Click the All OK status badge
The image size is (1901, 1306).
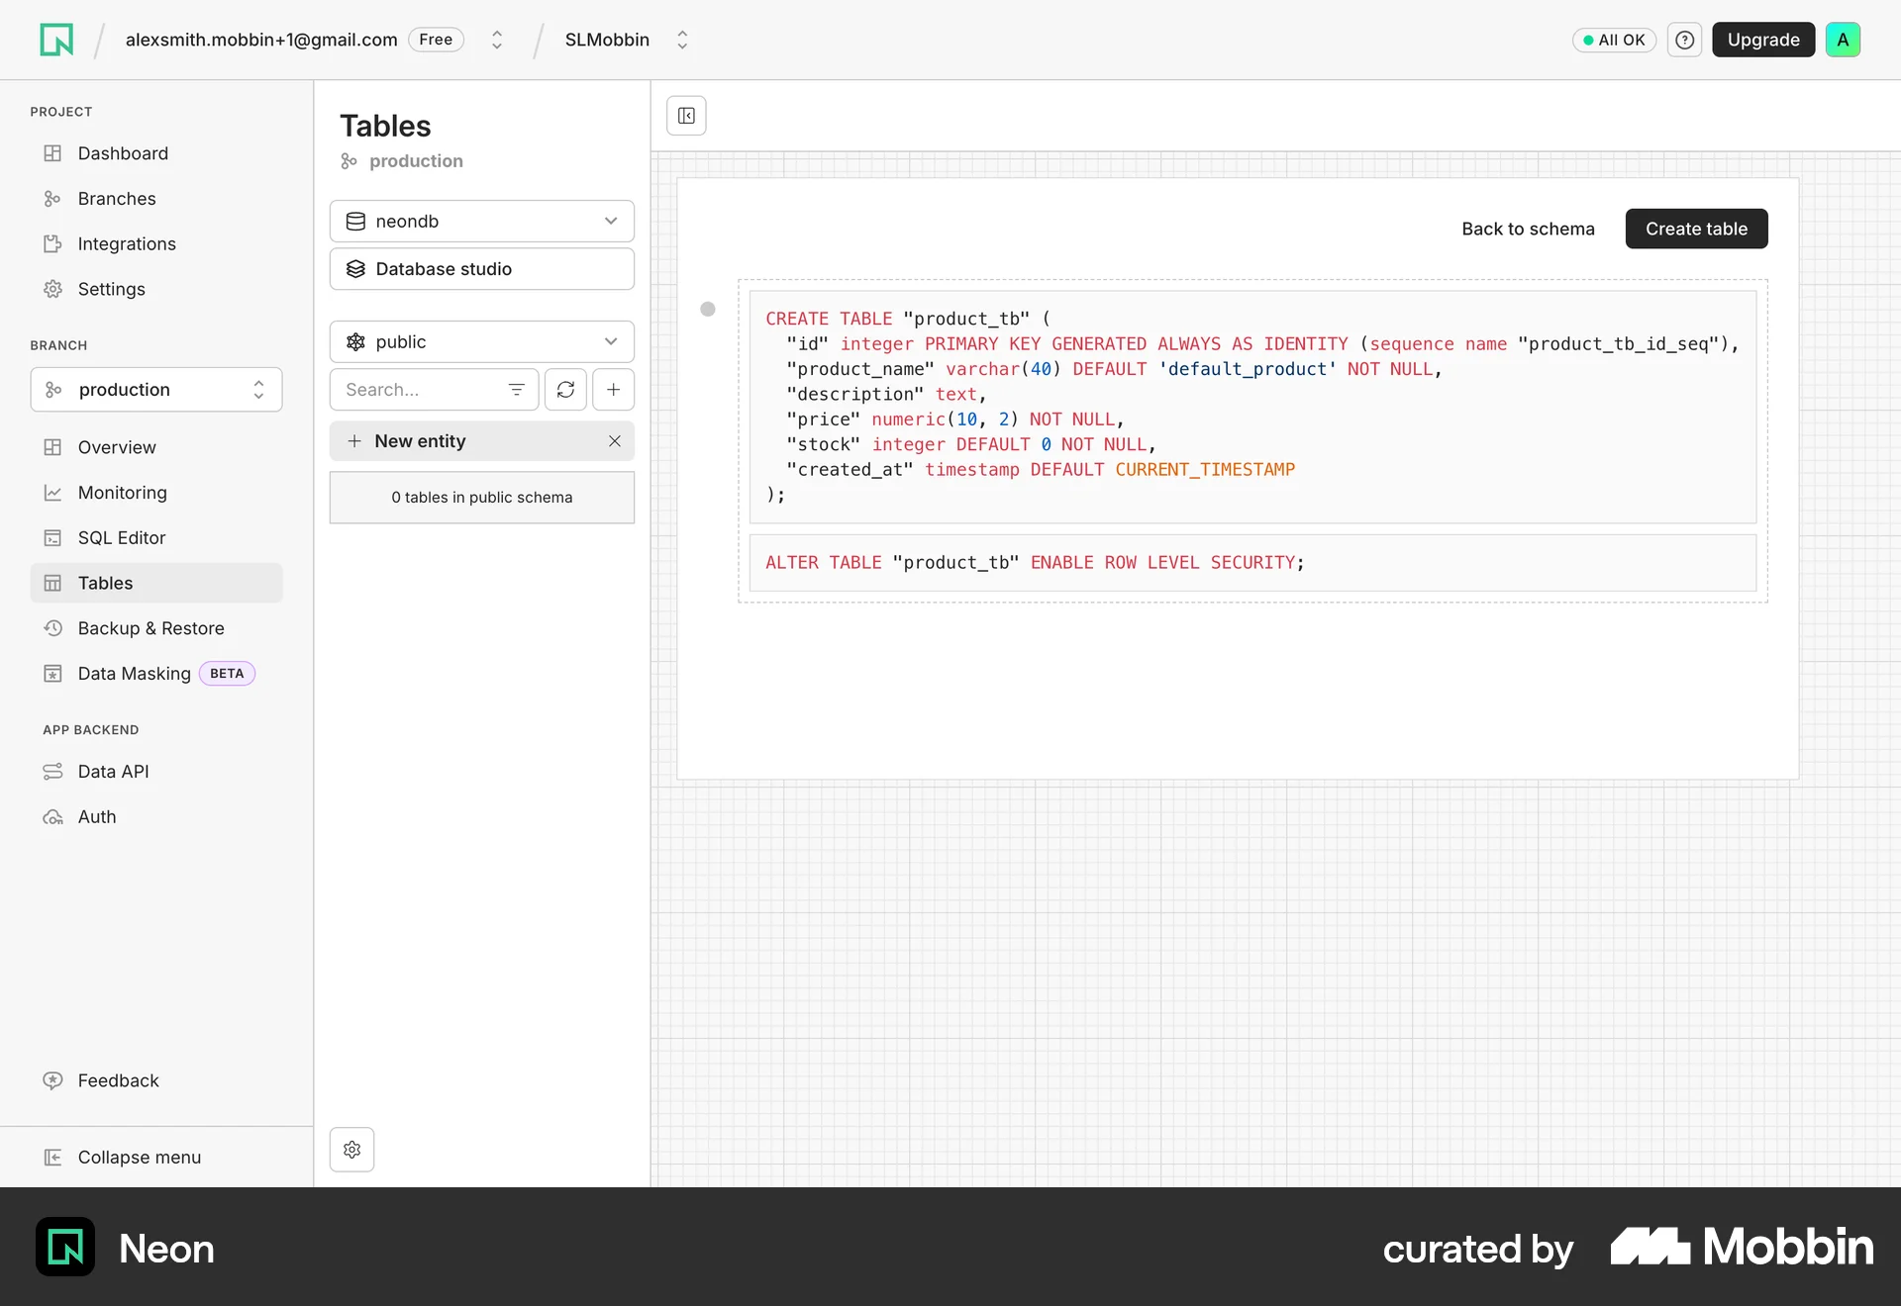(x=1614, y=40)
